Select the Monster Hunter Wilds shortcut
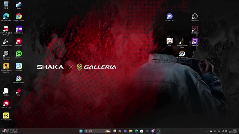Viewport: 239px width, 134px height. coord(182,43)
